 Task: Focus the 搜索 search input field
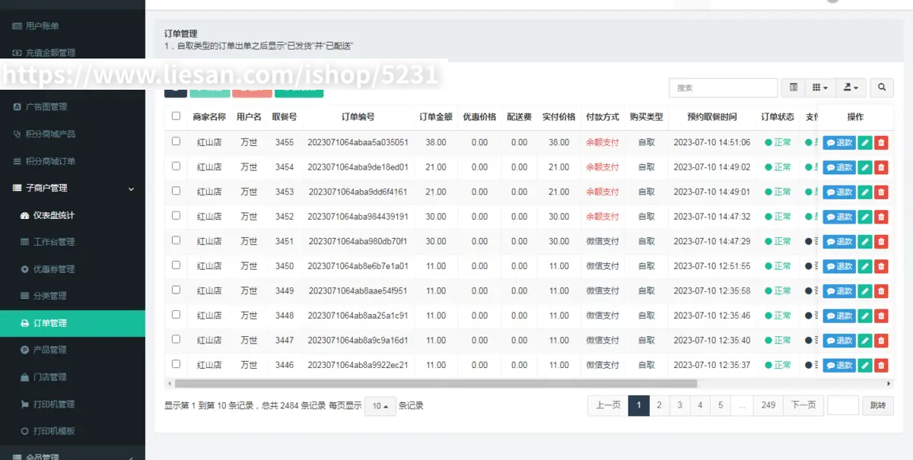[723, 87]
